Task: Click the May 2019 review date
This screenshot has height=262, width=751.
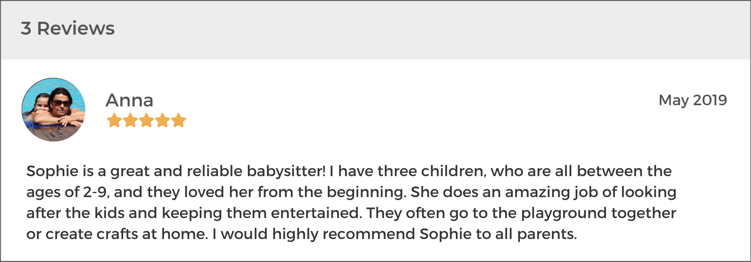Action: 693,100
